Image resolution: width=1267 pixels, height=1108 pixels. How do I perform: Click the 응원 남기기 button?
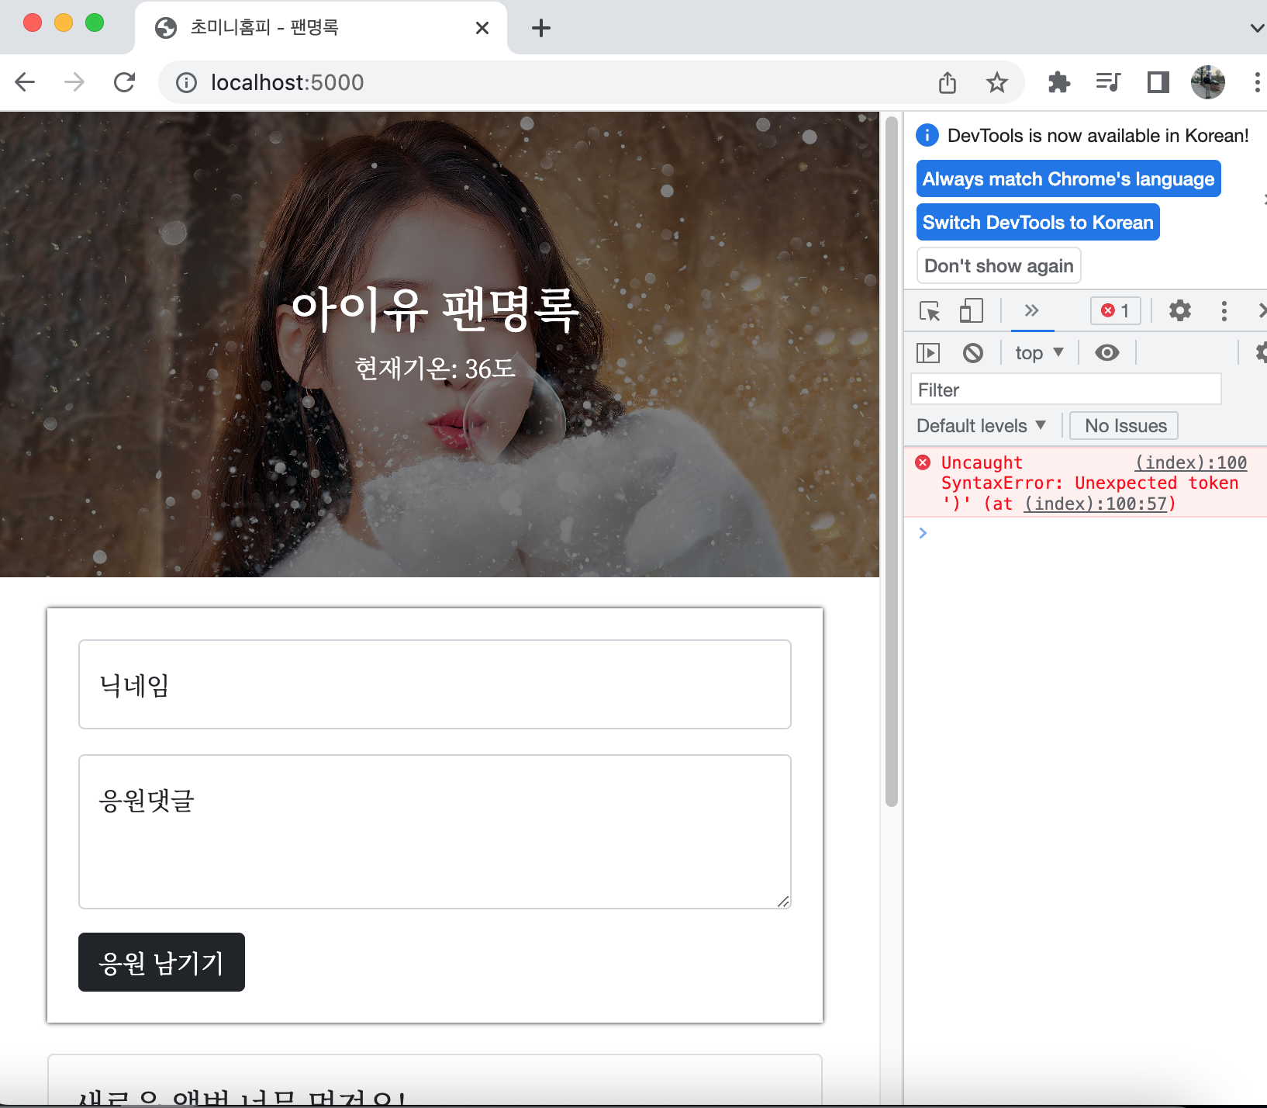(x=161, y=962)
